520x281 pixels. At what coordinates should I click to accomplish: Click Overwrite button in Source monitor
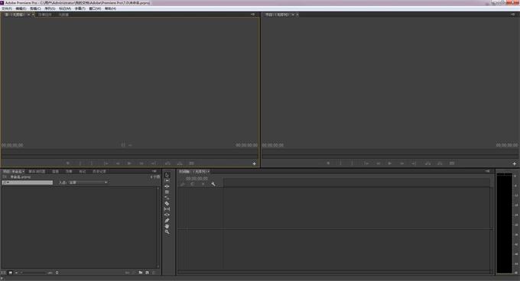180,163
